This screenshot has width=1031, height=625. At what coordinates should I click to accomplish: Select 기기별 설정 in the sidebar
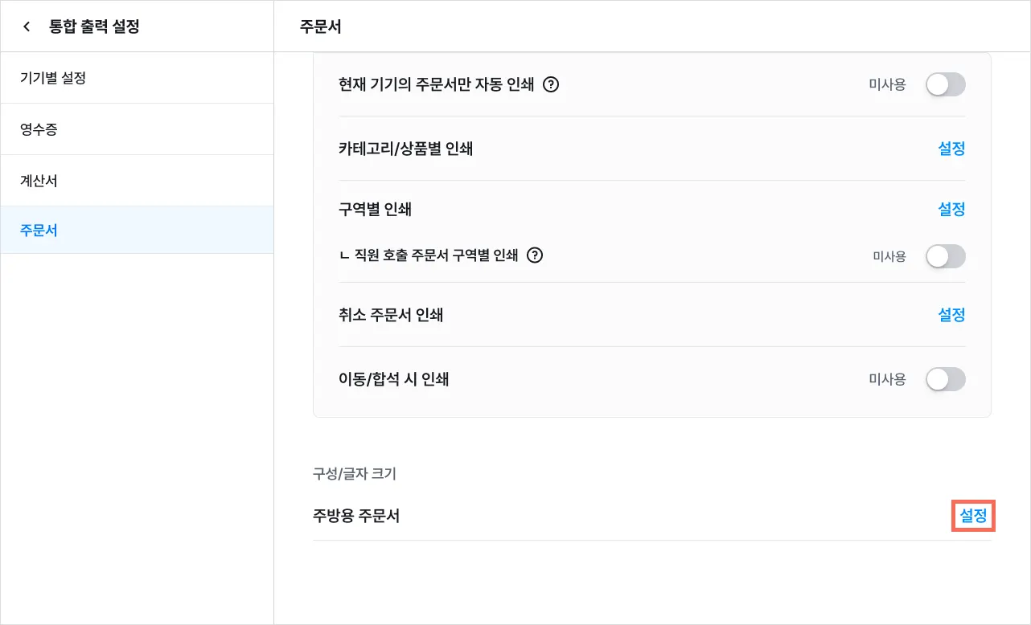coord(53,78)
